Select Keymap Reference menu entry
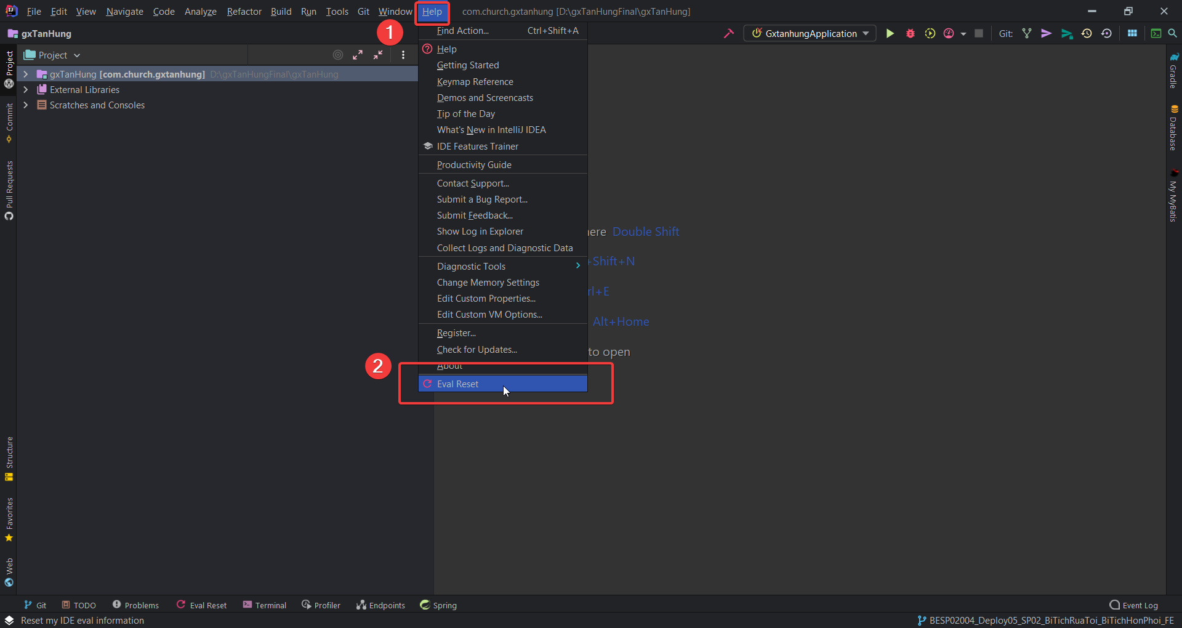Viewport: 1182px width, 628px height. point(503,82)
